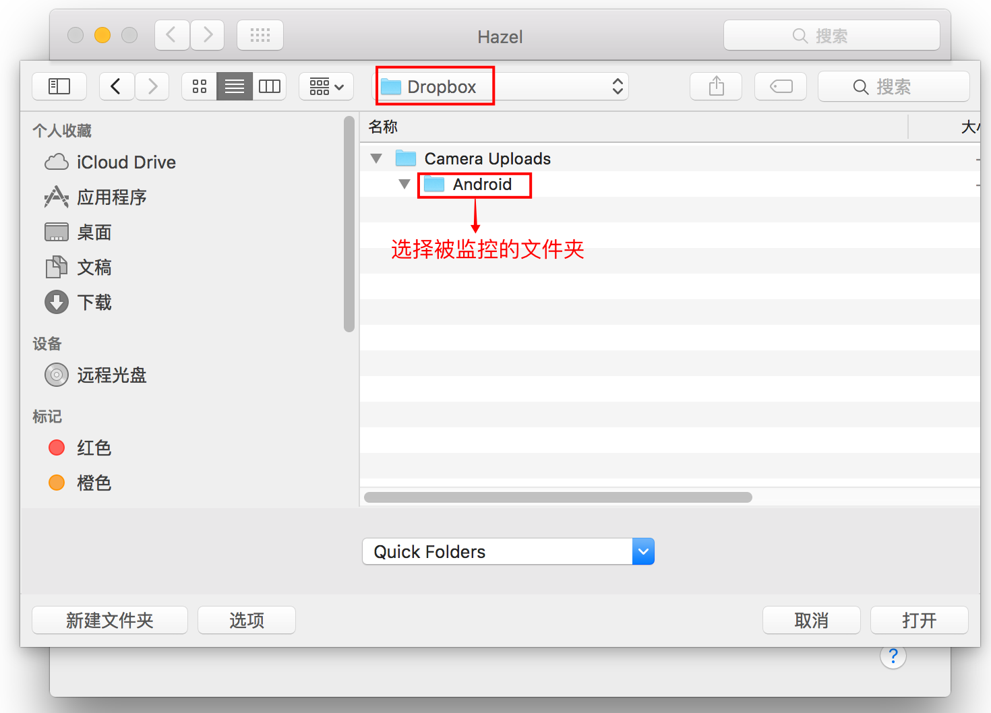Open the item arrangement dropdown
Image resolution: width=991 pixels, height=713 pixels.
[x=326, y=86]
